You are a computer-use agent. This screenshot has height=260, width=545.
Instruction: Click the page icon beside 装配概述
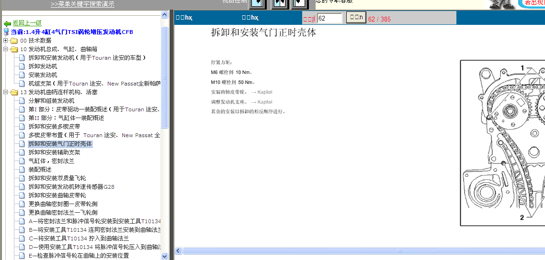(x=22, y=170)
